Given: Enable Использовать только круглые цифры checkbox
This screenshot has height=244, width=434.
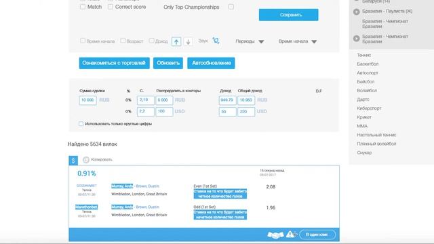Looking at the screenshot, I should coord(81,123).
